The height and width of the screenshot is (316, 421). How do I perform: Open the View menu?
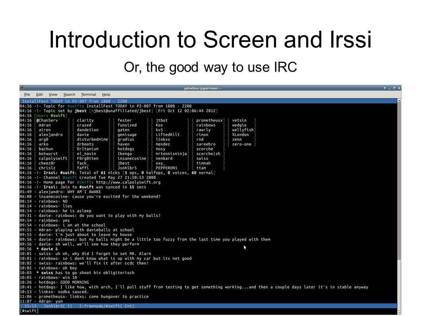(53, 95)
